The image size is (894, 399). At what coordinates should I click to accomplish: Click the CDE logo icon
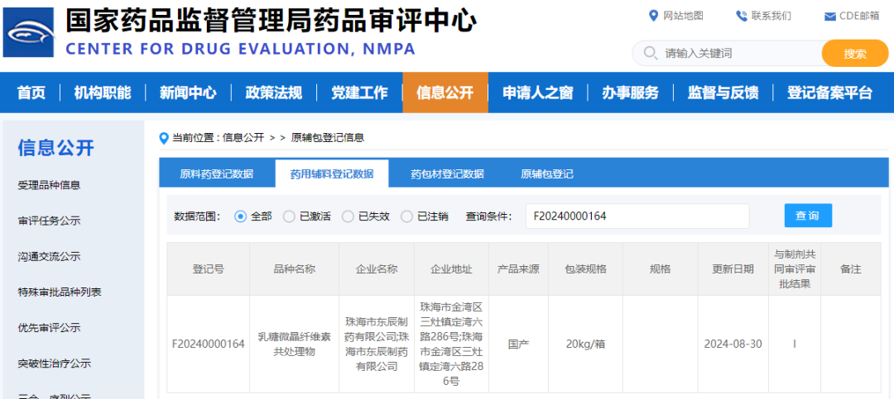(x=28, y=32)
